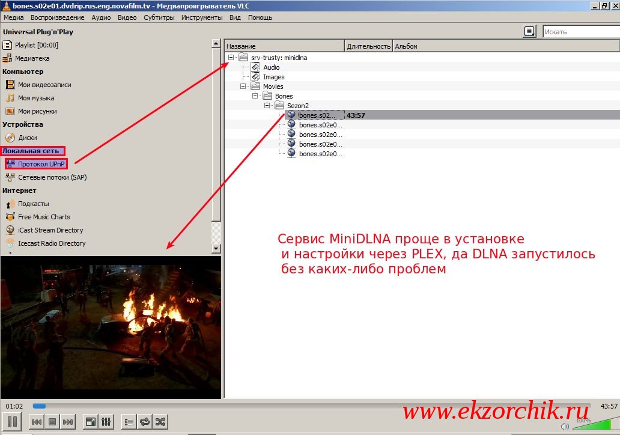Toggle fullscreen video mode

91,422
